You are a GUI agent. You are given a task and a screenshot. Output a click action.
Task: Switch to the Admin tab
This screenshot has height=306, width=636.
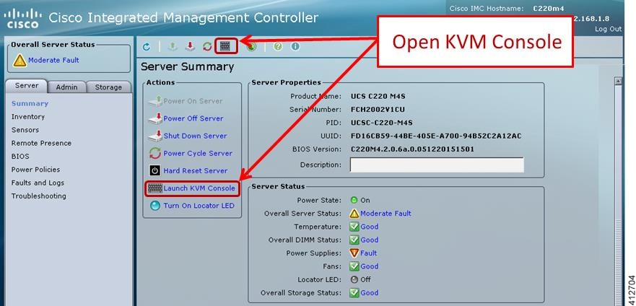(x=66, y=87)
